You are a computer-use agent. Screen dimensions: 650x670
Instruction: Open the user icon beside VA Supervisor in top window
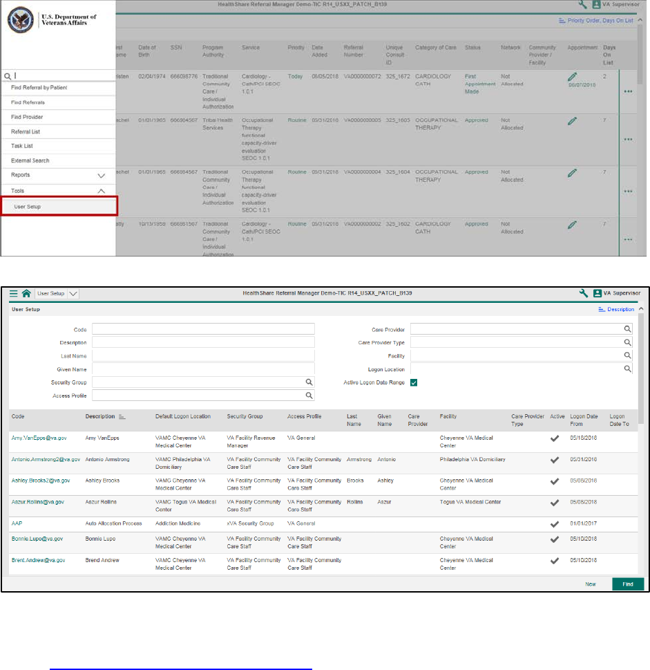[x=597, y=5]
